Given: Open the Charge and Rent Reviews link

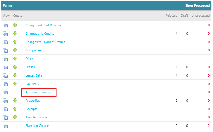Looking at the screenshot, I should click(x=43, y=25).
